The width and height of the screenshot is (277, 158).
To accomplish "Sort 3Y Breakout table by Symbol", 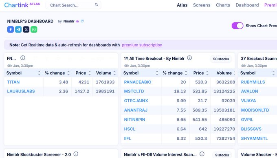I will 273,73.
